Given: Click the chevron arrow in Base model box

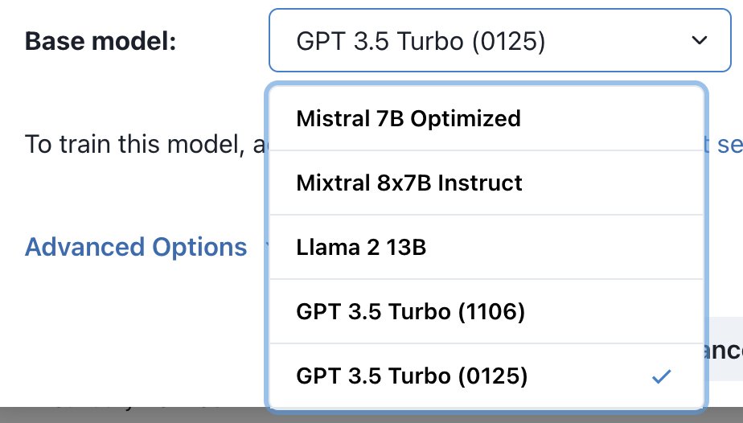Looking at the screenshot, I should click(x=700, y=40).
